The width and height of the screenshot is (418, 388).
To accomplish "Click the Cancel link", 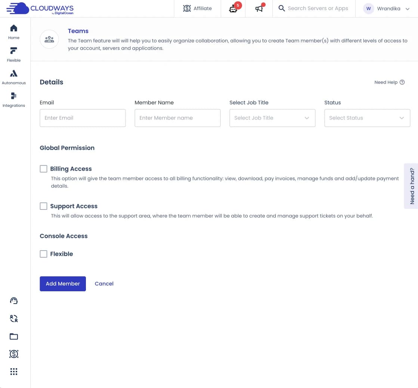I will 104,284.
